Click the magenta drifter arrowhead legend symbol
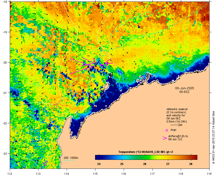The image size is (217, 175). pyautogui.click(x=165, y=138)
